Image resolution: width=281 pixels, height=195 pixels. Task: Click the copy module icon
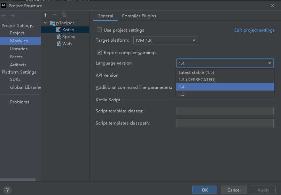click(x=64, y=15)
